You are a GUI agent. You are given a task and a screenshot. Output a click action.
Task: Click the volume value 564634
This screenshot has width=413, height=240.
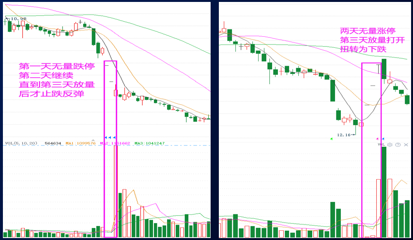click(x=53, y=143)
